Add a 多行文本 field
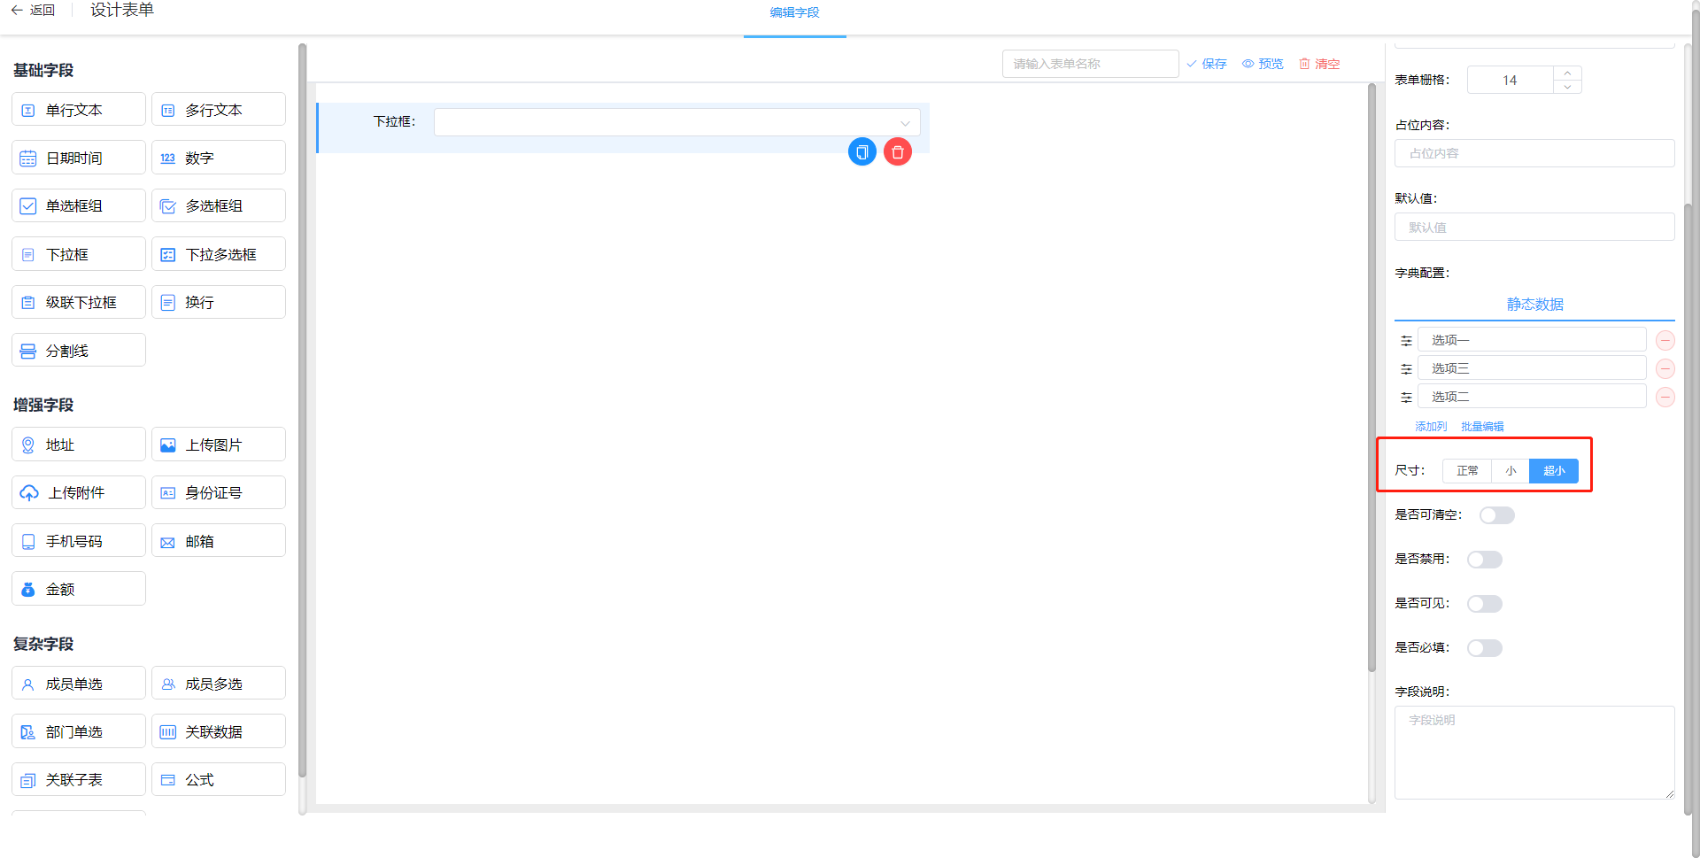The image size is (1700, 858). [219, 110]
